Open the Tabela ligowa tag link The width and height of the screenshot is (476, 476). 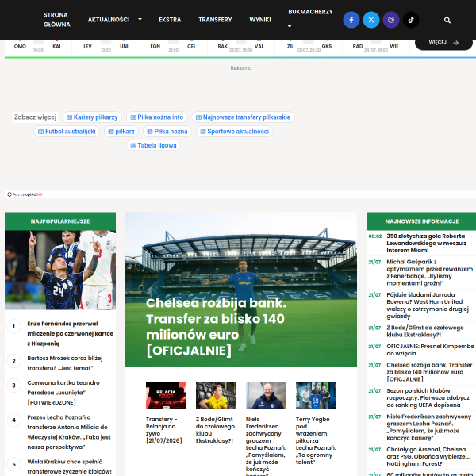(x=153, y=145)
